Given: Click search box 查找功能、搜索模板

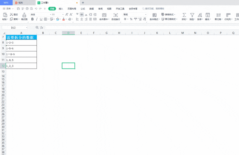Looking at the screenshot, I should coord(153,9).
